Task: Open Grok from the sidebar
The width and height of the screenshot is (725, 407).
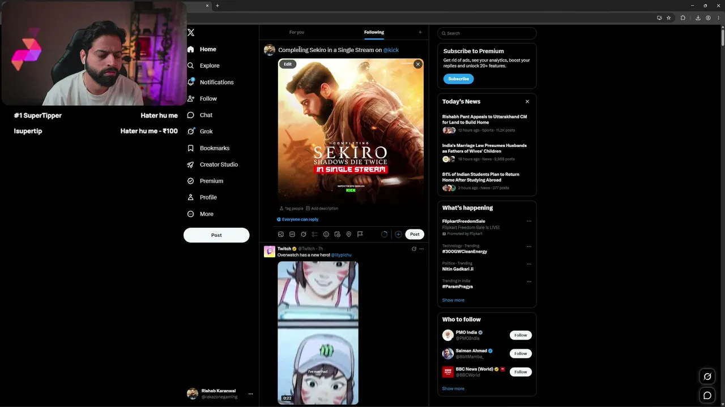Action: point(200,131)
